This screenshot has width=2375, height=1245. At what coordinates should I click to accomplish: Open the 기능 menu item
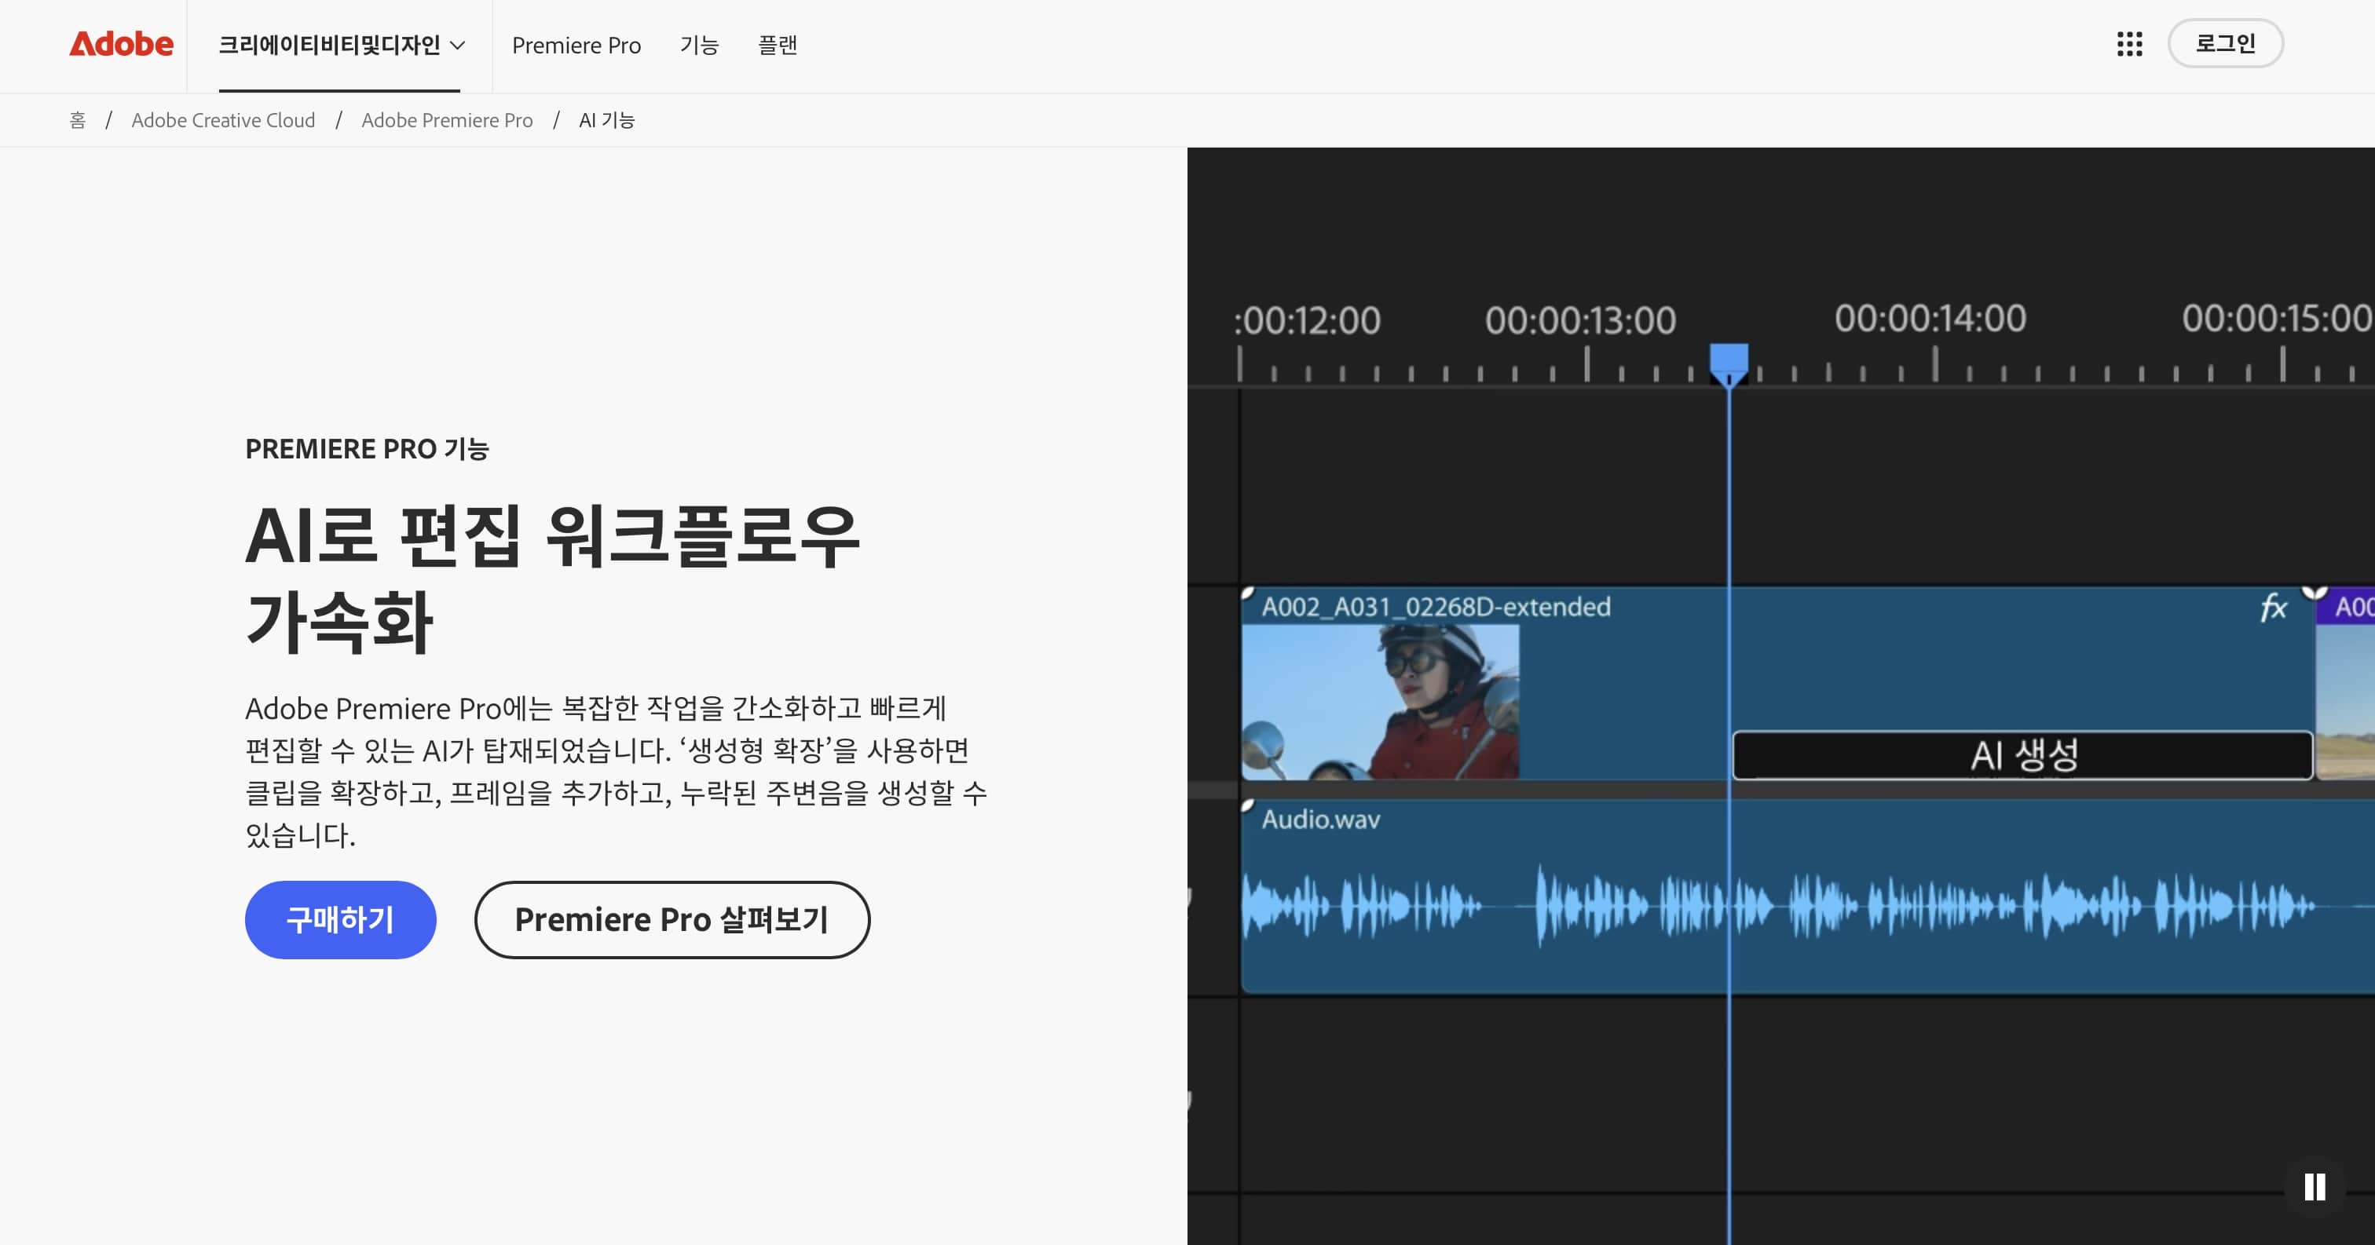click(x=699, y=46)
